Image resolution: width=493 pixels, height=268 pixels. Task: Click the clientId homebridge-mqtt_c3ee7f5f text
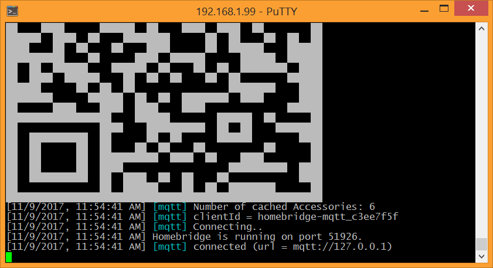[x=295, y=217]
